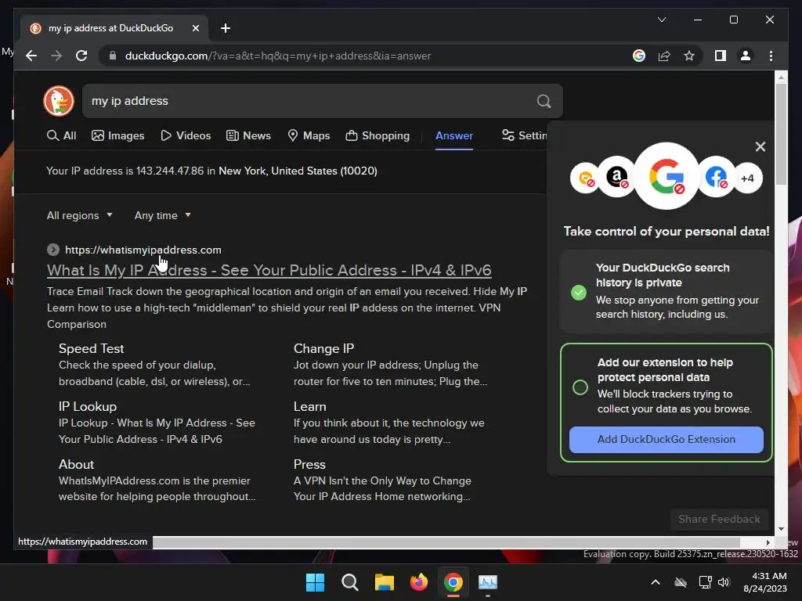Go back with the browser back arrow
This screenshot has width=802, height=601.
[x=31, y=56]
